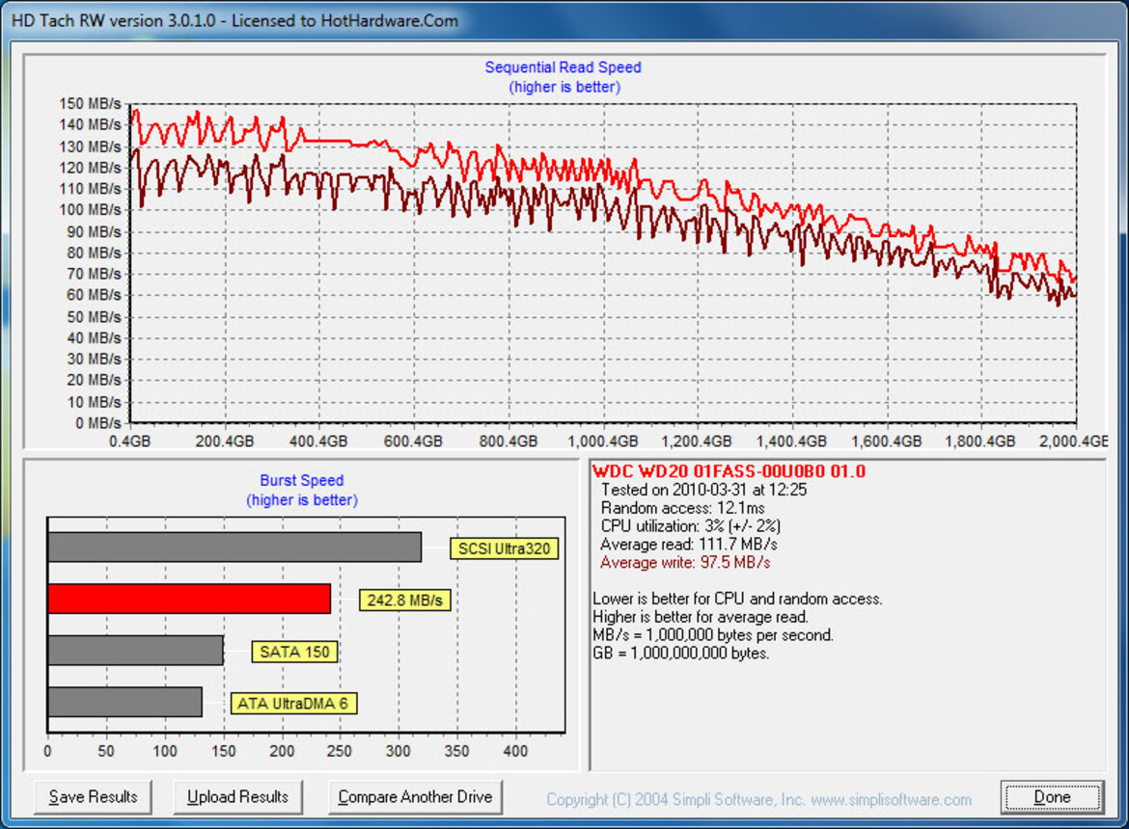This screenshot has width=1129, height=829.
Task: Close the dialog with Done
Action: click(x=1052, y=796)
